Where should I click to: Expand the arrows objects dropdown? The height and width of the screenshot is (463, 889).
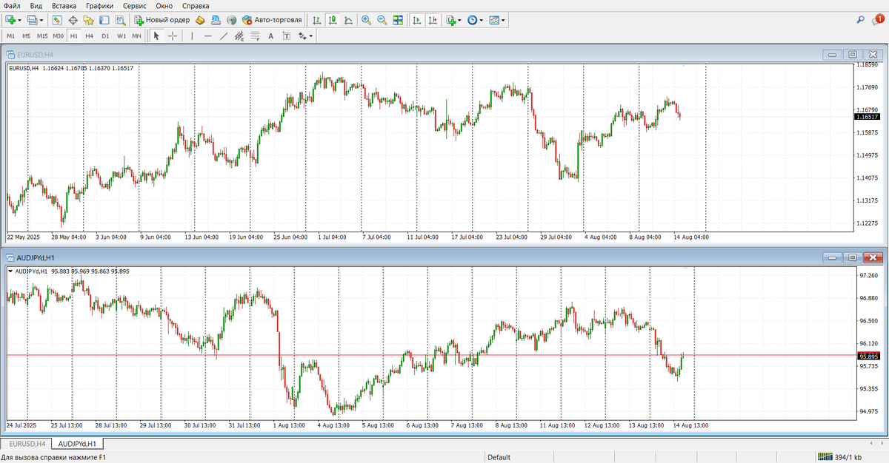(310, 36)
